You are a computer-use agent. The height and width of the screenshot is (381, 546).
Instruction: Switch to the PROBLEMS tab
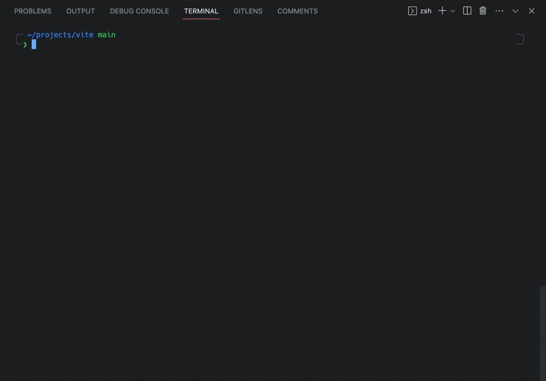pos(33,11)
